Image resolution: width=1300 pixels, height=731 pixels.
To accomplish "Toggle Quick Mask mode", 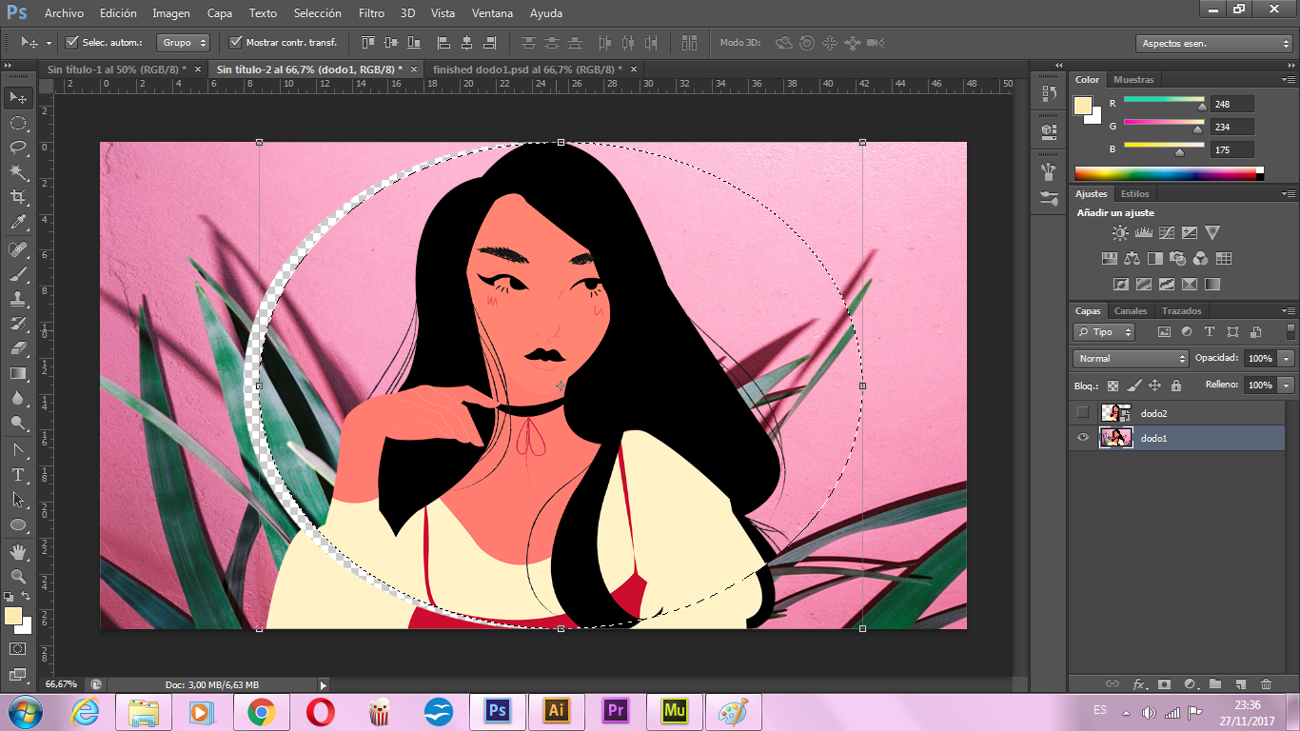I will pos(17,648).
